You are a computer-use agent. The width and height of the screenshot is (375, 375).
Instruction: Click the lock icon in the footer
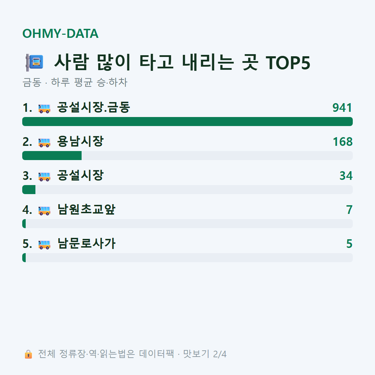click(x=28, y=354)
